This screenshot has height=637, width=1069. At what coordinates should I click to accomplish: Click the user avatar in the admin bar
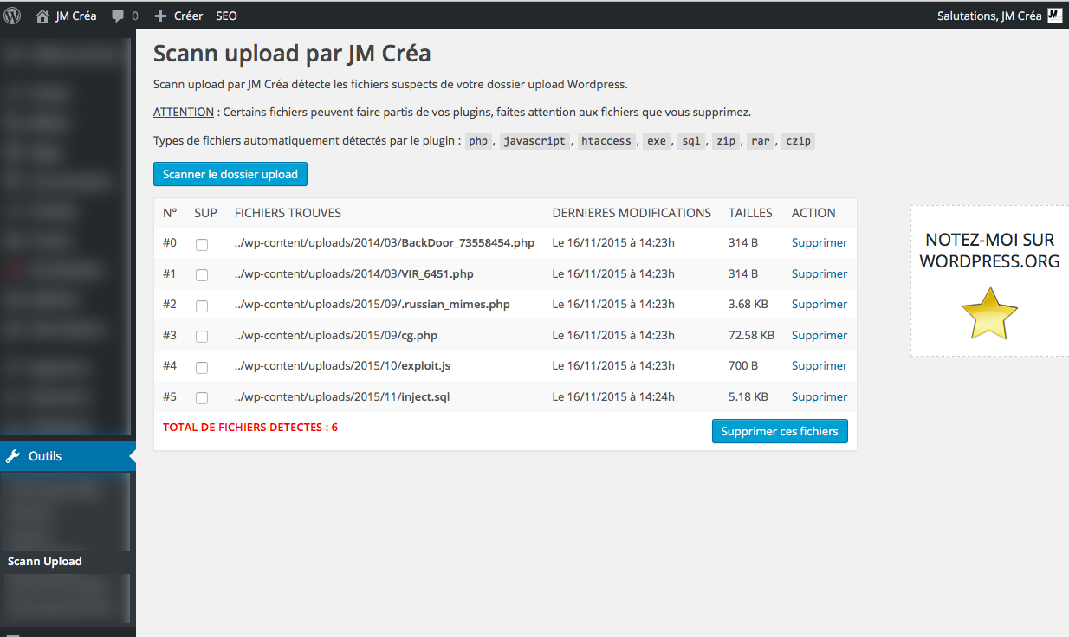point(1054,16)
